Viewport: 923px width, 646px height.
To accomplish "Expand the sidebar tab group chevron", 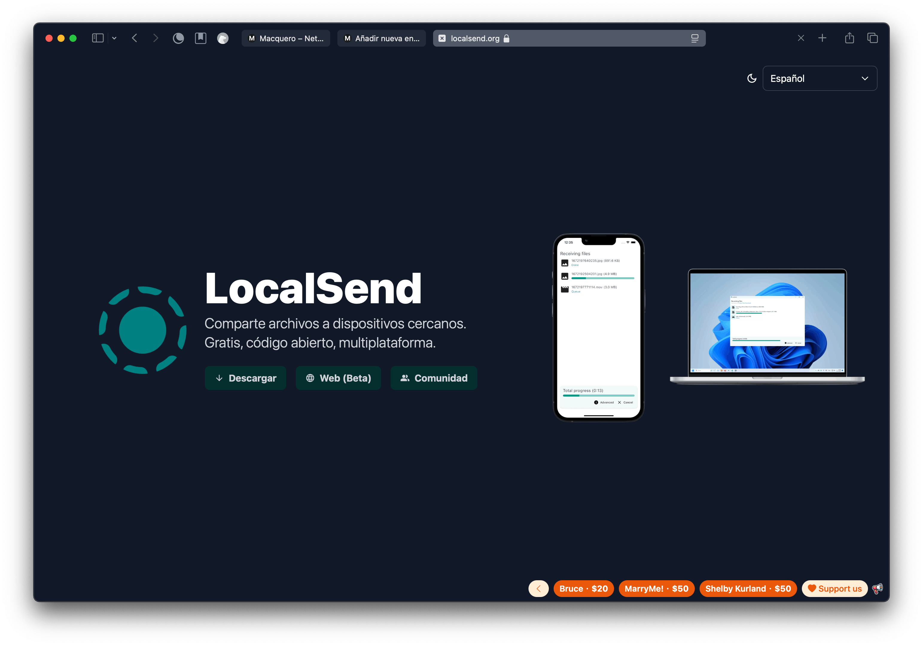I will [x=114, y=38].
